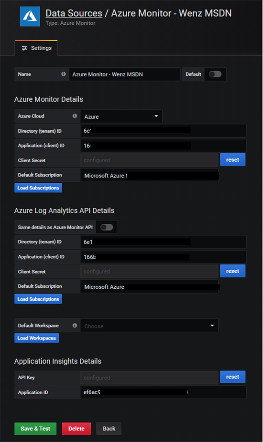Click the Name field info icon
Viewport: 263px width, 442px height.
tap(64, 74)
